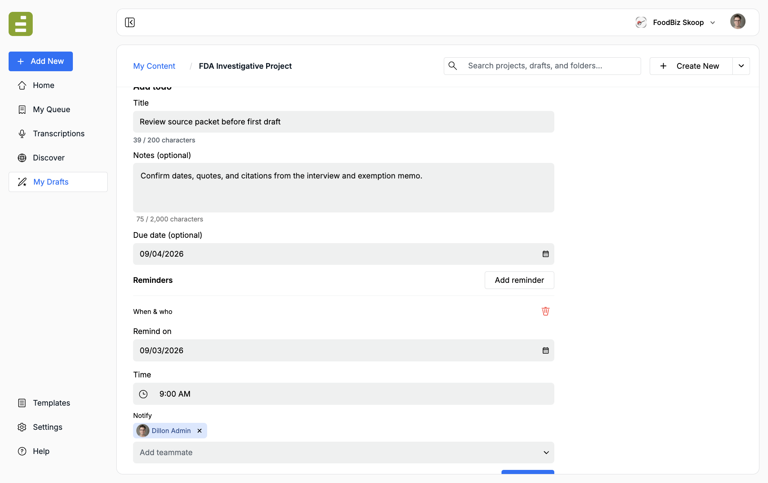Collapse the sidebar panel icon
Viewport: 768px width, 483px height.
(130, 22)
